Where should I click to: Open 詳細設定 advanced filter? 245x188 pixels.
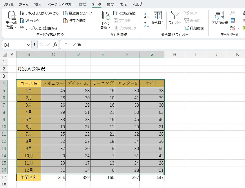pyautogui.click(x=194, y=28)
